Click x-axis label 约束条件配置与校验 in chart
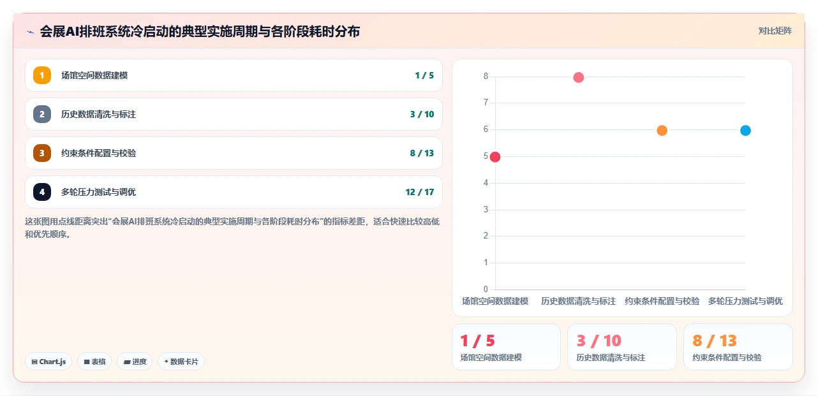The width and height of the screenshot is (818, 396). point(662,301)
